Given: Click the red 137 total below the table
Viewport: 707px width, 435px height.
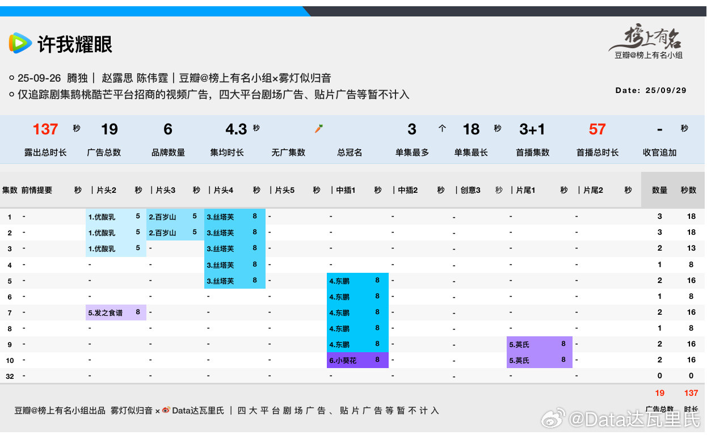Looking at the screenshot, I should click(691, 393).
